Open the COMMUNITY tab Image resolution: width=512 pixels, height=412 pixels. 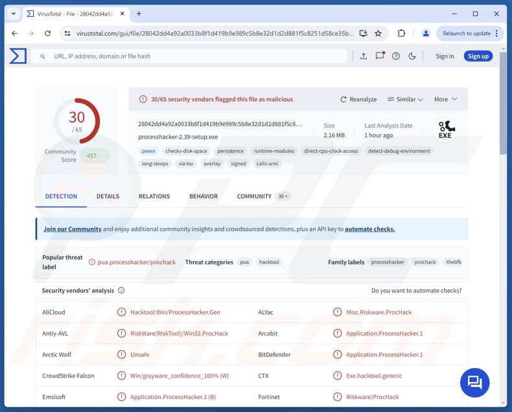point(263,196)
